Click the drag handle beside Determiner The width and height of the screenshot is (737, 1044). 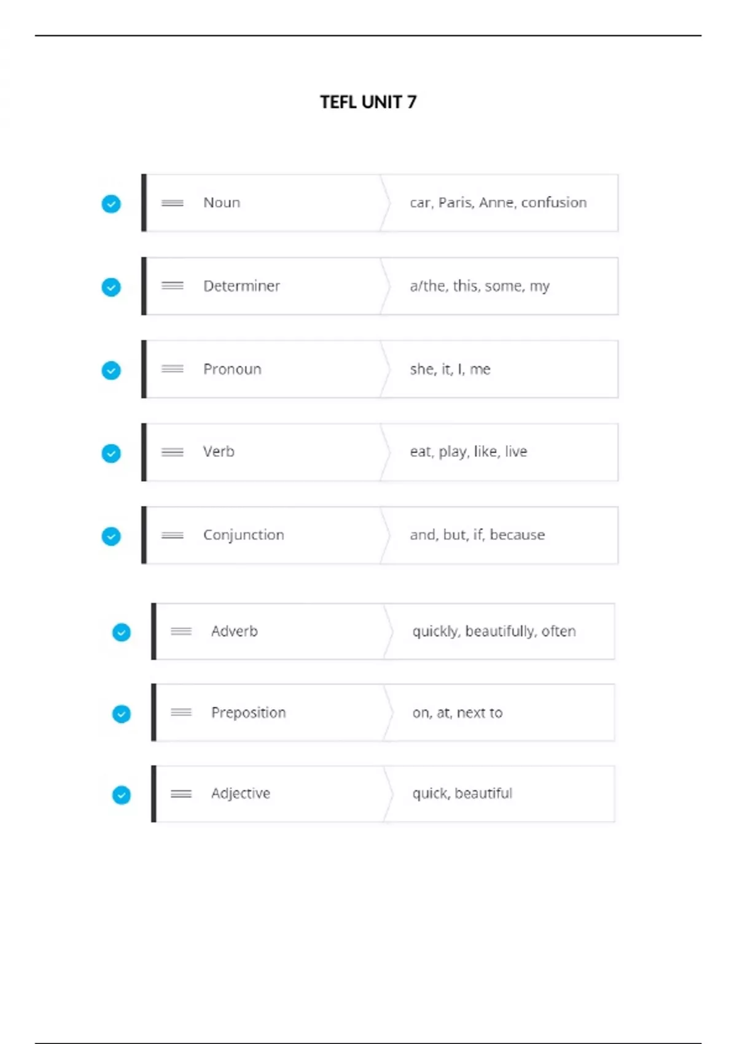tap(173, 286)
